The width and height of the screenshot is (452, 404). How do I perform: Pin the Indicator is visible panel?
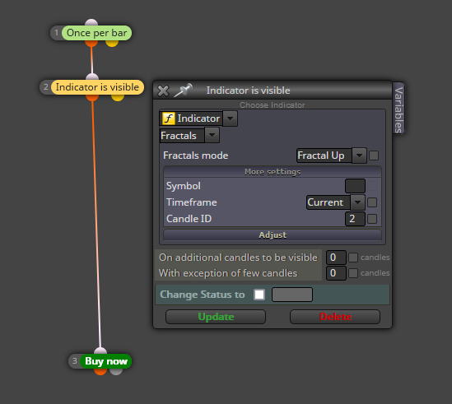point(184,90)
